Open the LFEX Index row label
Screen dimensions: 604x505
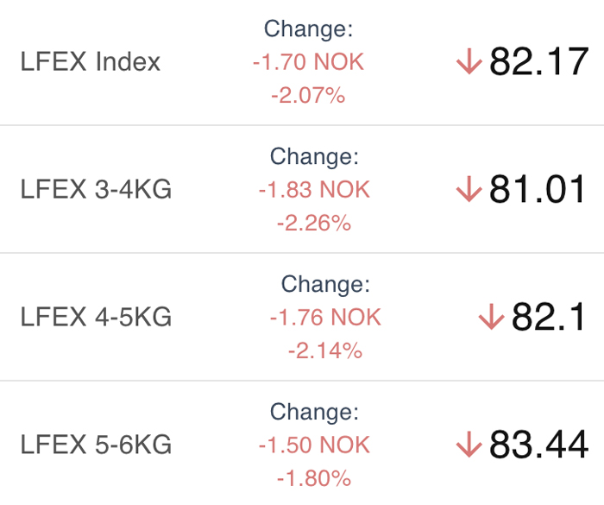(90, 61)
